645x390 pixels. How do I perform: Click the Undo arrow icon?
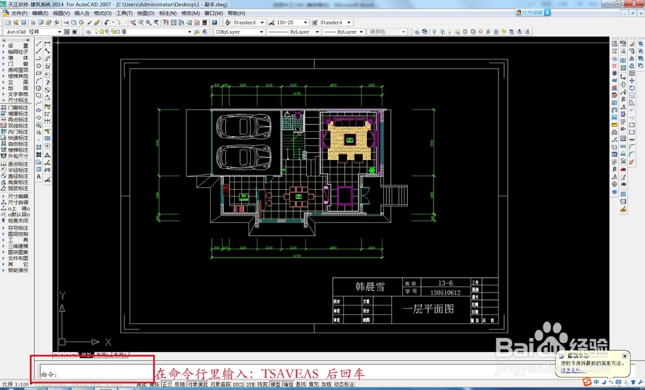[106, 23]
